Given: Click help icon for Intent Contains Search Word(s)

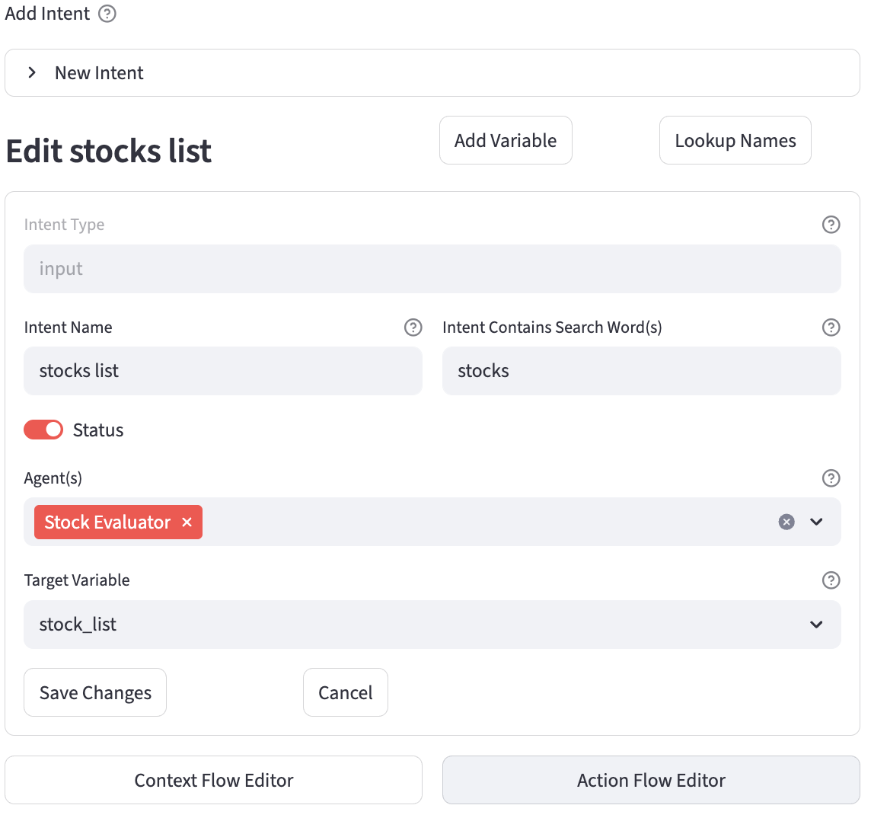Looking at the screenshot, I should coord(831,328).
